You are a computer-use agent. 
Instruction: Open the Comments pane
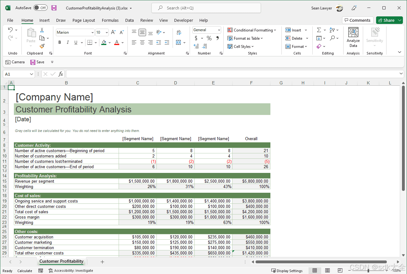pyautogui.click(x=357, y=20)
